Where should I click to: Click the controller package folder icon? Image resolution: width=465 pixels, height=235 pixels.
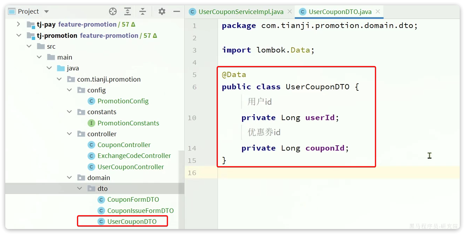click(x=81, y=134)
